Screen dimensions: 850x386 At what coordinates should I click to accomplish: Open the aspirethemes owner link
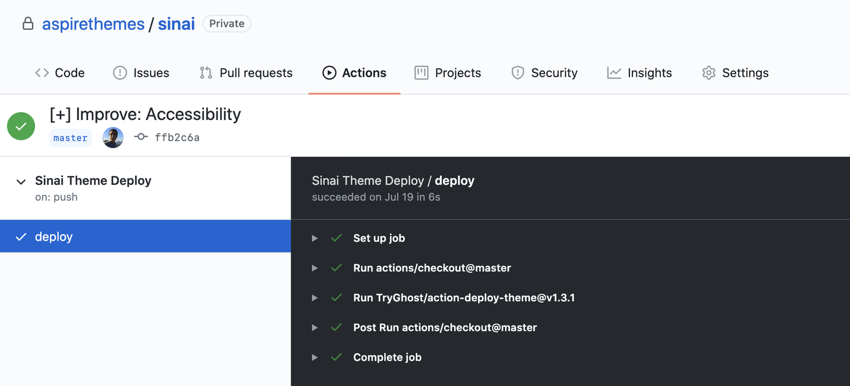pos(93,24)
